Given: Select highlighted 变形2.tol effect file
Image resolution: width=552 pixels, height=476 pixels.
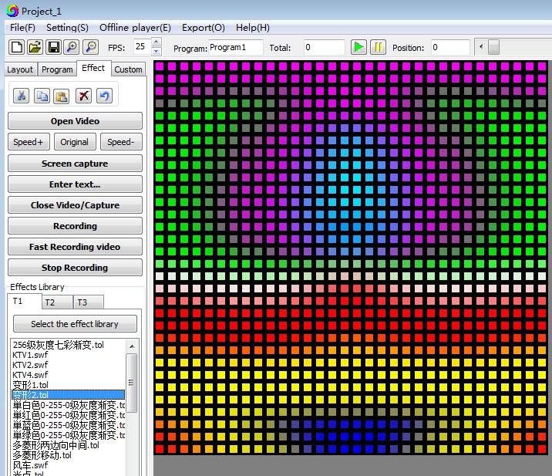Looking at the screenshot, I should pyautogui.click(x=69, y=395).
